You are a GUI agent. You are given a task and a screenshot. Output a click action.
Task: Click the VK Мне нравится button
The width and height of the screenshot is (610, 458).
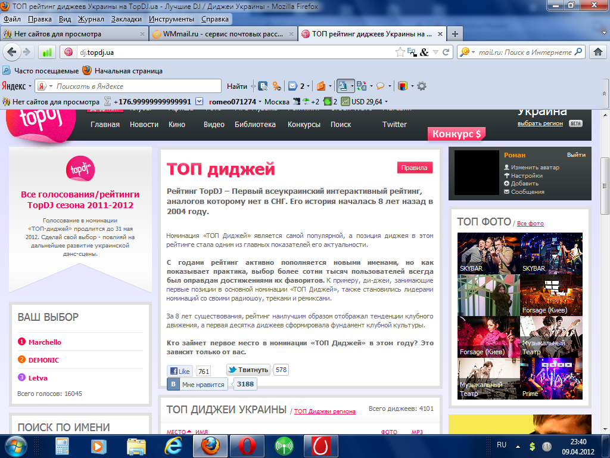click(197, 385)
